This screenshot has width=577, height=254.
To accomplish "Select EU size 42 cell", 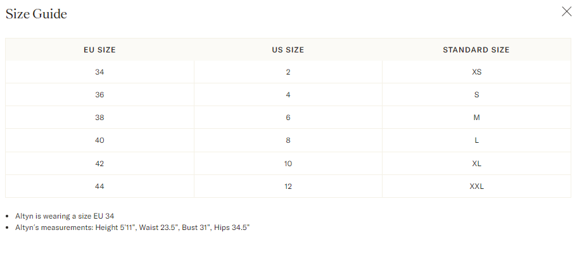I will [x=99, y=164].
